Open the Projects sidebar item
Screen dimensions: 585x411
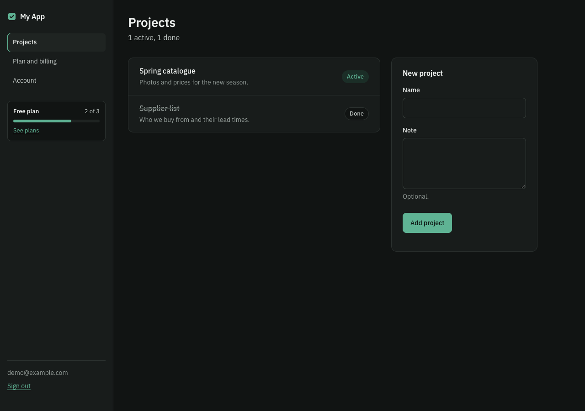click(57, 42)
